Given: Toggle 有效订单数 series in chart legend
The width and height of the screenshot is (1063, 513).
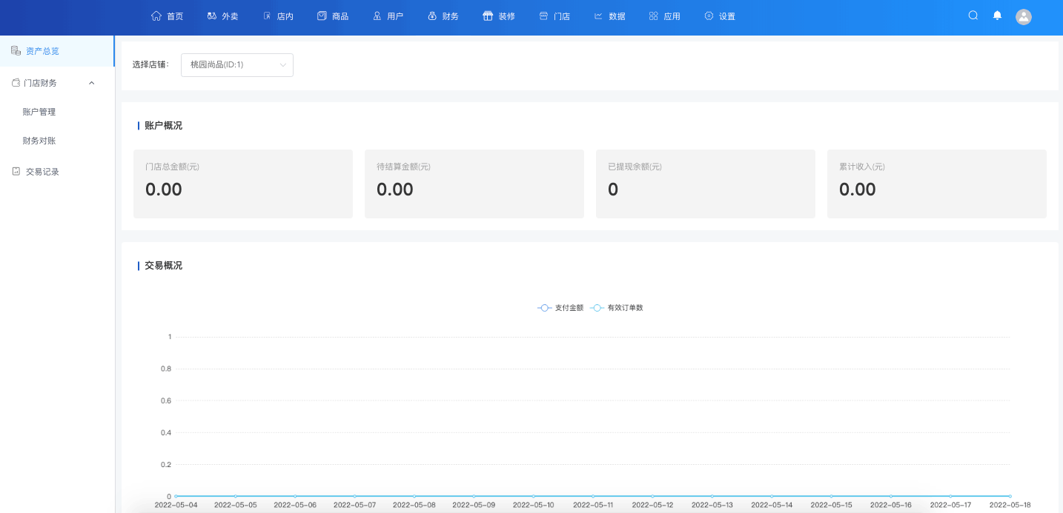Looking at the screenshot, I should click(617, 307).
